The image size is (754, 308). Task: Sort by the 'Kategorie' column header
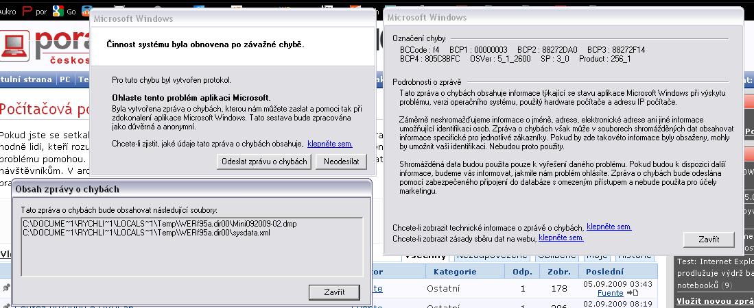click(x=455, y=272)
